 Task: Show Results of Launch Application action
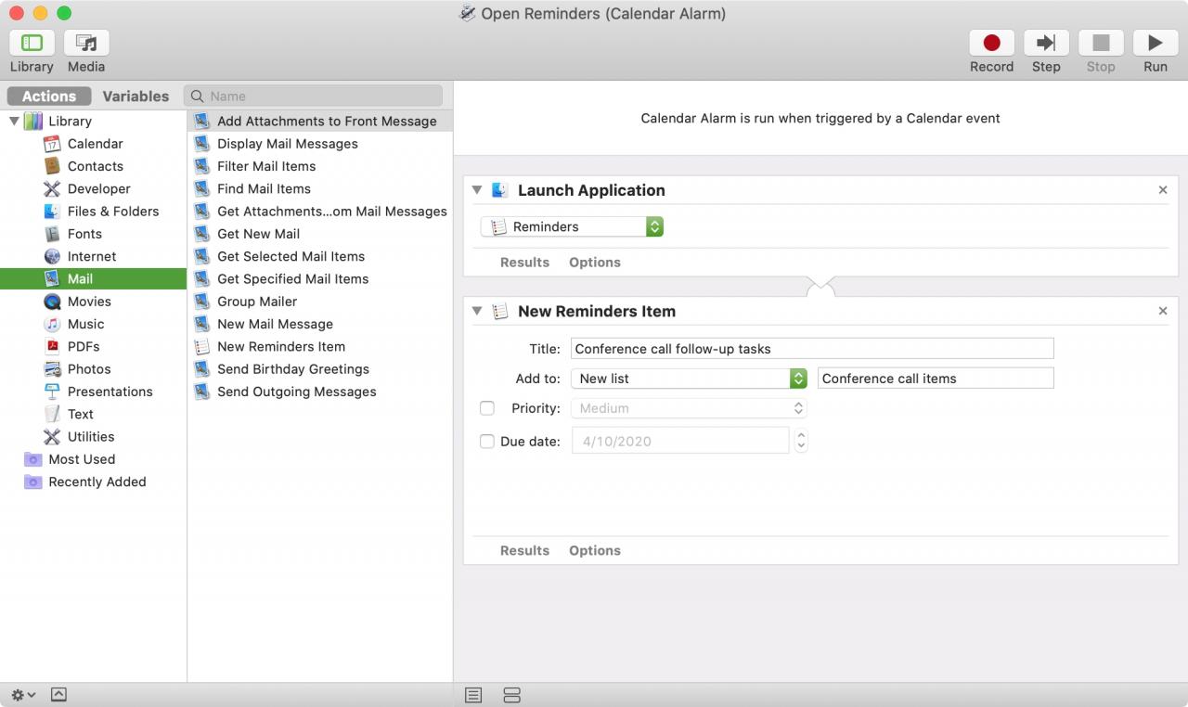pos(524,262)
